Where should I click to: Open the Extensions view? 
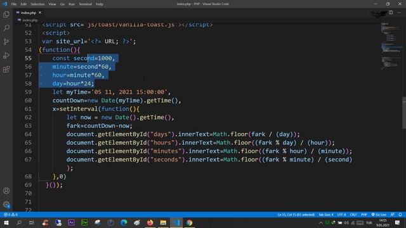[x=6, y=69]
